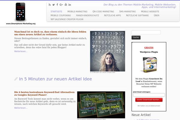The image size is (180, 120).
Task: Click 'Manchmal ist es doch so' heading
Action: coord(50,33)
